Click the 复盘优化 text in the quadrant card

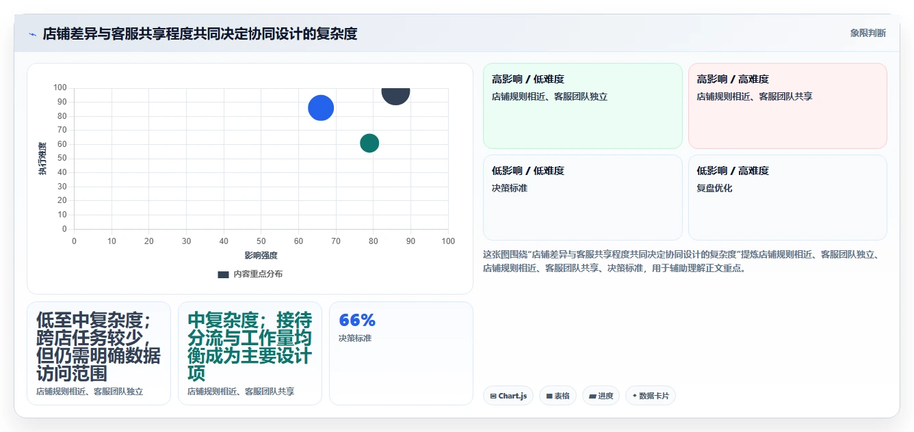coord(714,188)
